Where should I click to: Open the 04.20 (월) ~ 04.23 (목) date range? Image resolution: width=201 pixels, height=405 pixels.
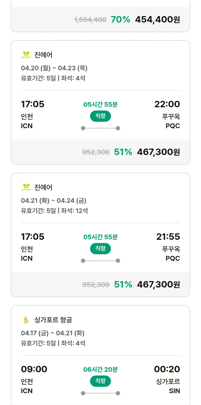[x=54, y=68]
